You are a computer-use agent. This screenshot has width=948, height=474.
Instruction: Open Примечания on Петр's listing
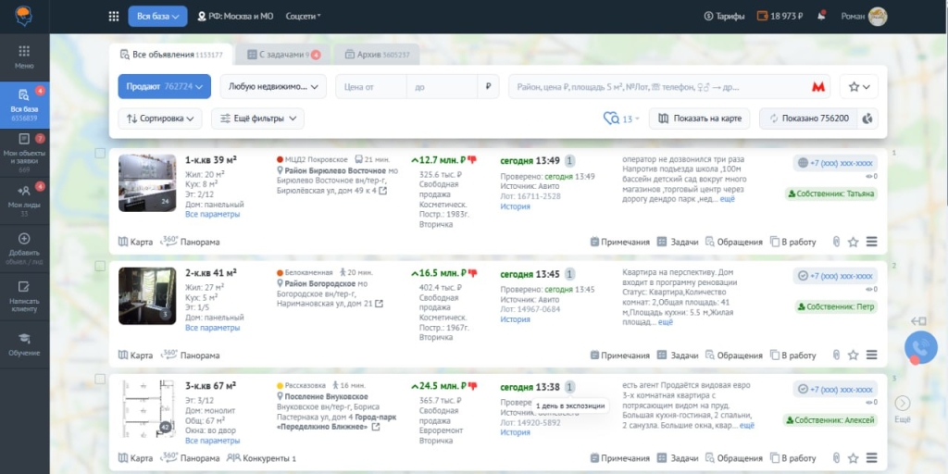coord(619,355)
